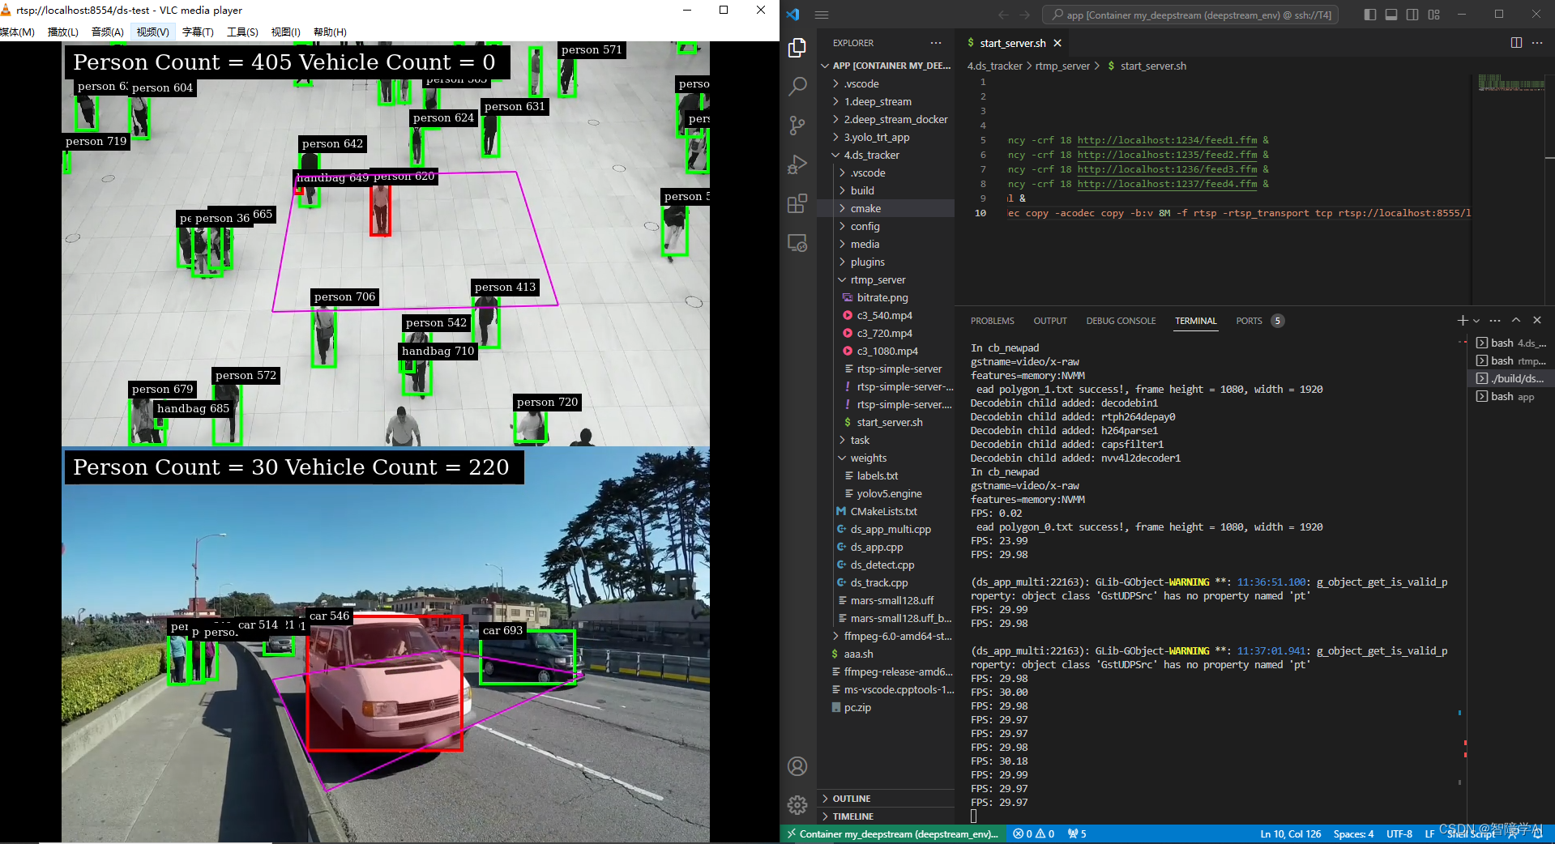Open the VS Code hamburger application menu

(821, 15)
